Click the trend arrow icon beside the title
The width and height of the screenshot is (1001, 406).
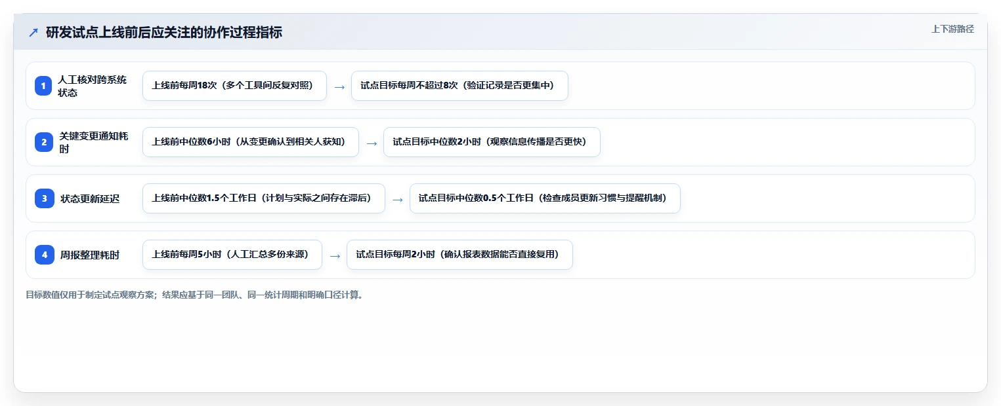[33, 33]
